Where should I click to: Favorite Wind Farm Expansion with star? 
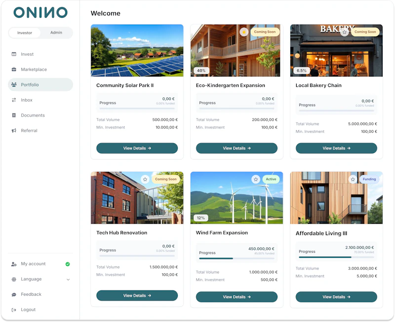point(256,179)
